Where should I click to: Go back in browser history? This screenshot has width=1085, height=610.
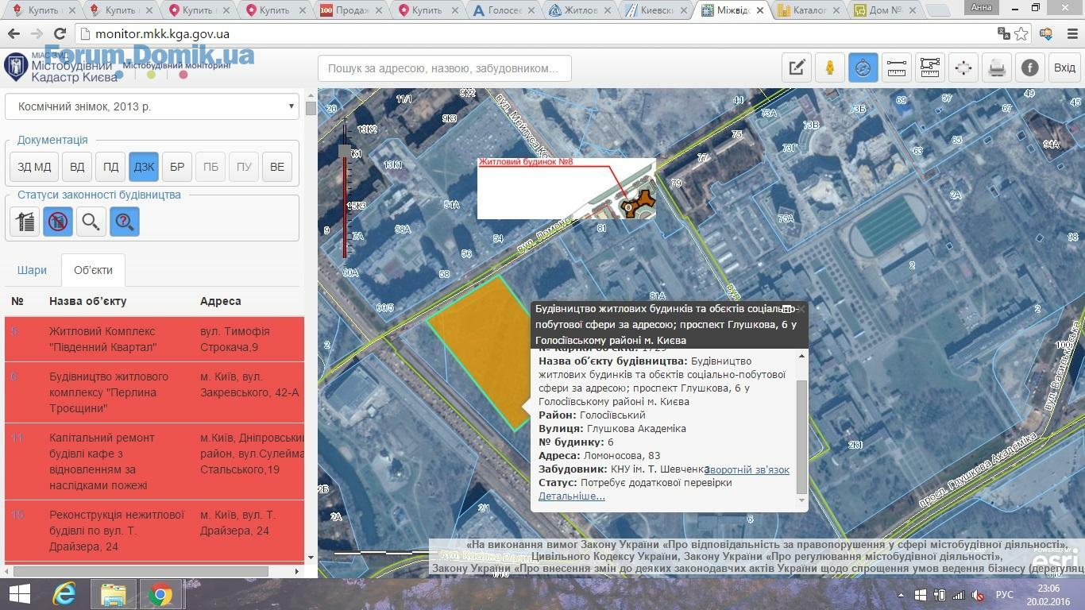click(x=14, y=34)
